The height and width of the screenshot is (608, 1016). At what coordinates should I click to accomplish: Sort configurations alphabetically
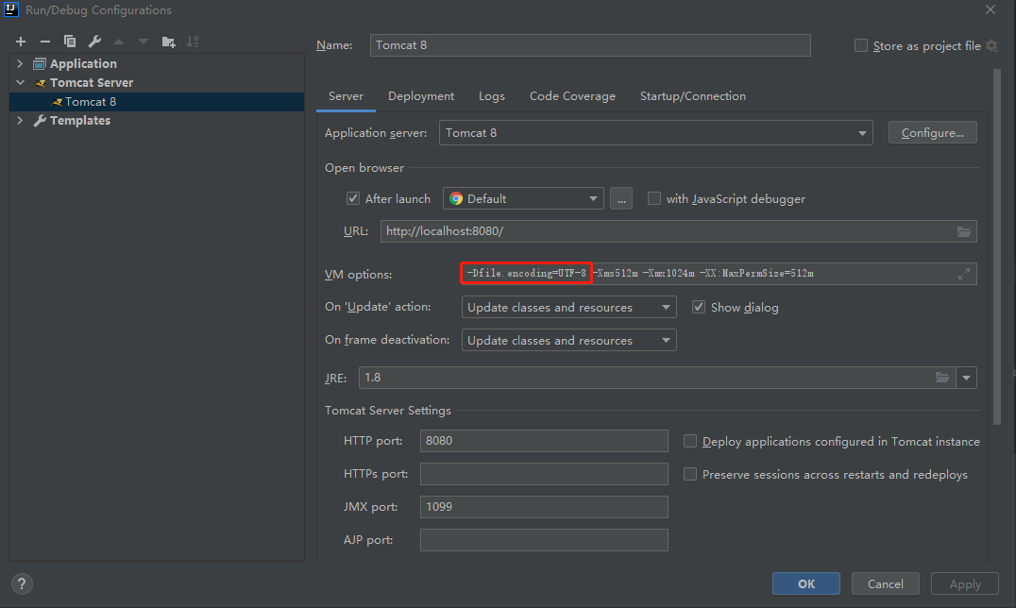193,42
